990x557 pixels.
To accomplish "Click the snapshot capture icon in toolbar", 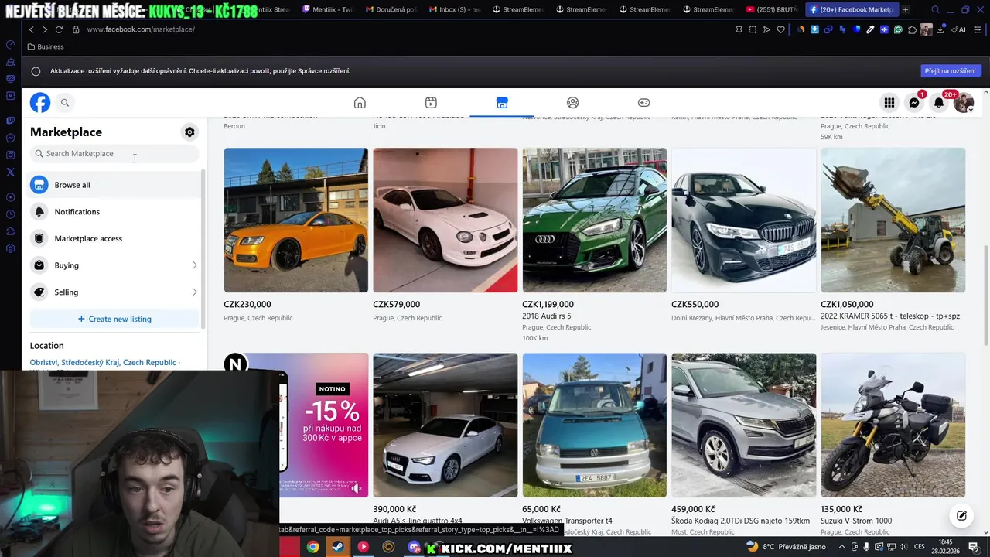I will [753, 29].
